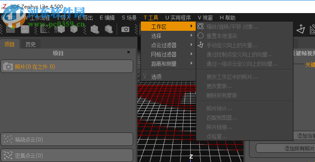The height and width of the screenshot is (162, 315).
Task: Click the 稀疏点云(0) row
Action: 67,139
